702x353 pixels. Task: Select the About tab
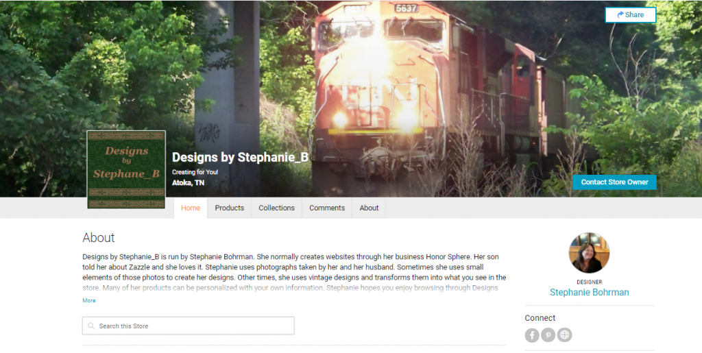click(x=369, y=208)
